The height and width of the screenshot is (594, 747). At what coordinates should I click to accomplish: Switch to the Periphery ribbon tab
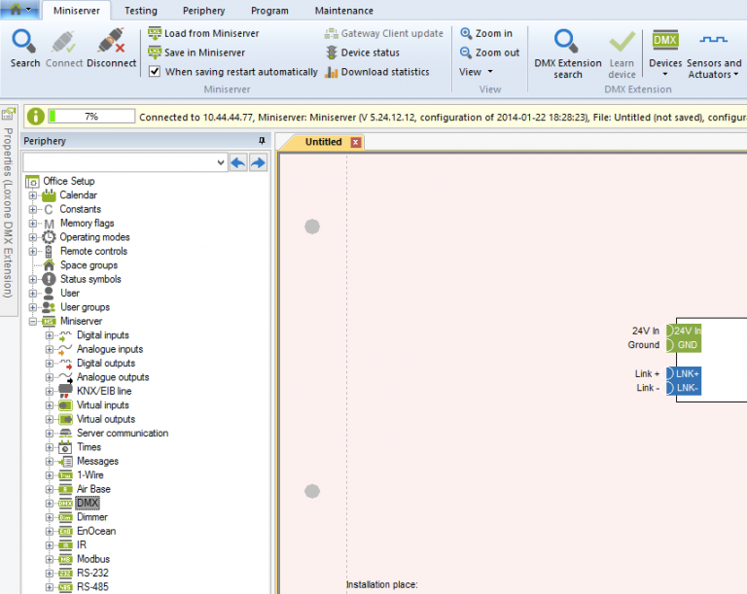tap(203, 11)
